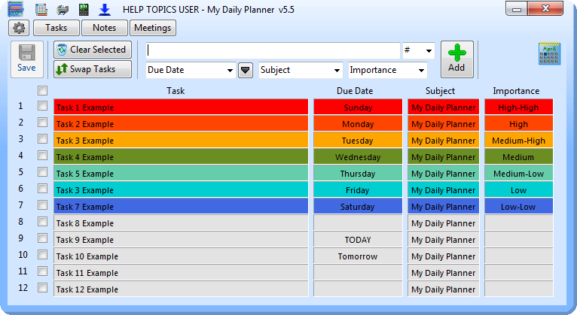
Task: Click the High-High importance cell
Action: click(x=518, y=107)
